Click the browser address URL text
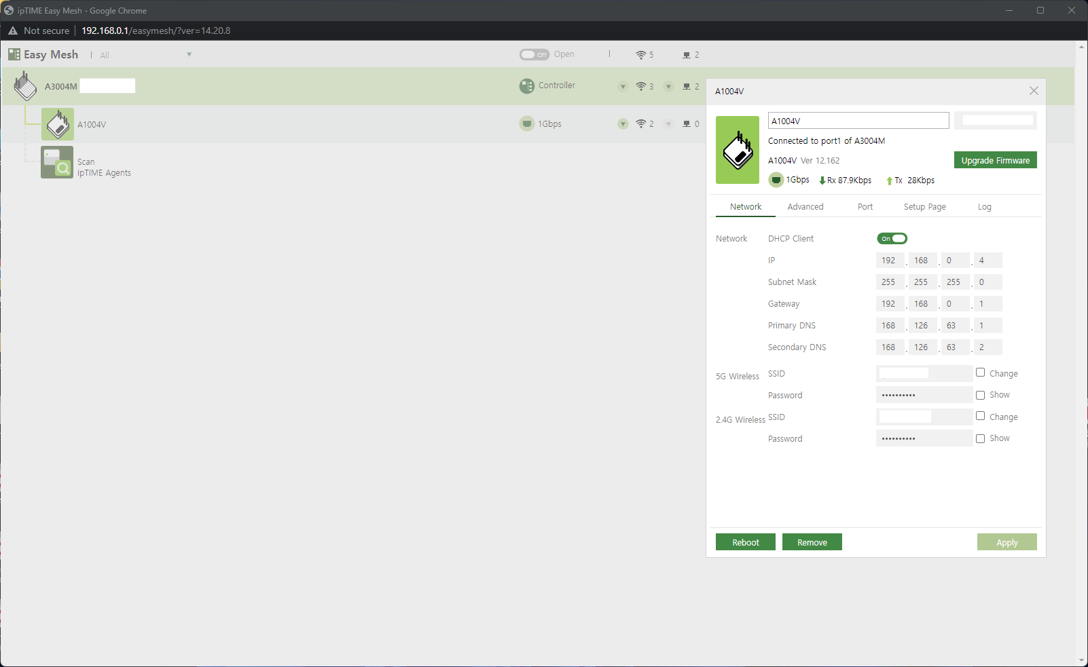The image size is (1088, 667). pos(156,31)
